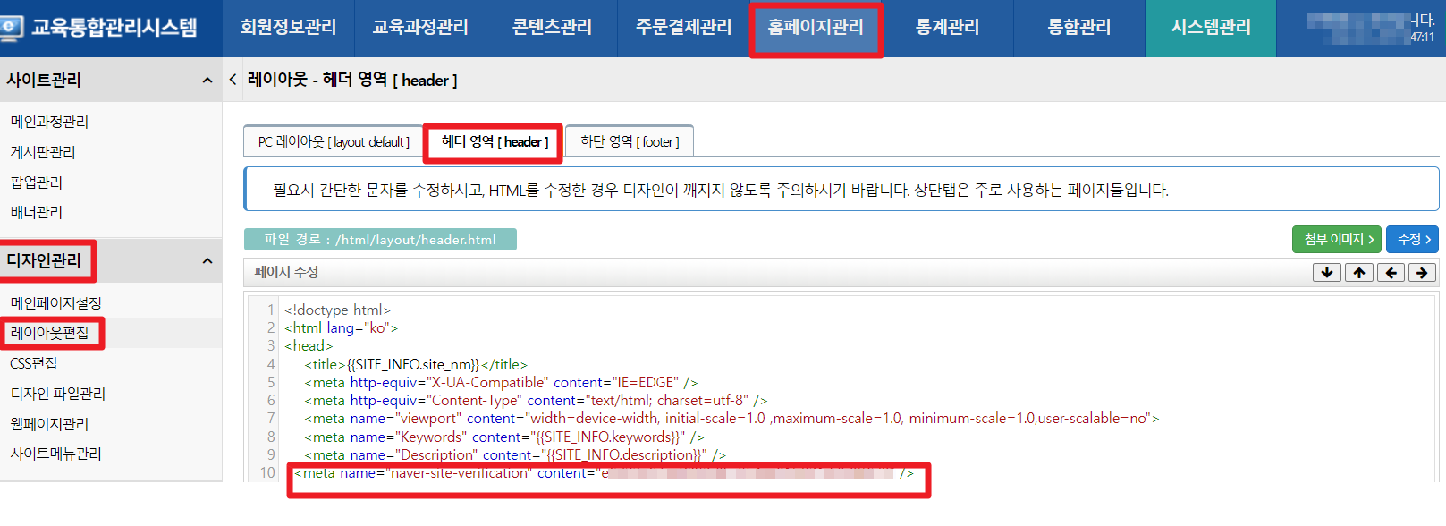Collapse the 디자인관리 sidebar section
Image resolution: width=1446 pixels, height=526 pixels.
(207, 261)
